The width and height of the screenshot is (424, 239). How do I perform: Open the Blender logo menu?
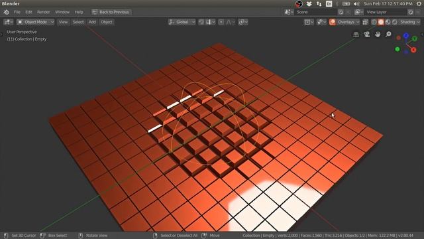6,12
